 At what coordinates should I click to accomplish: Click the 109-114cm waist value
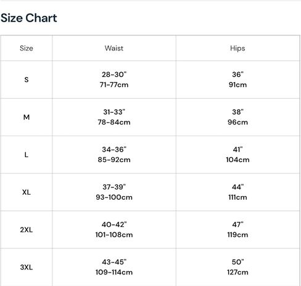(114, 272)
